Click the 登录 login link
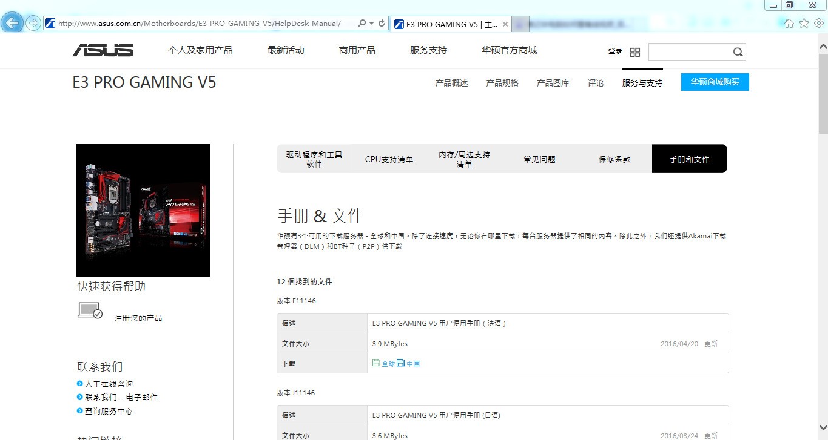 click(615, 51)
